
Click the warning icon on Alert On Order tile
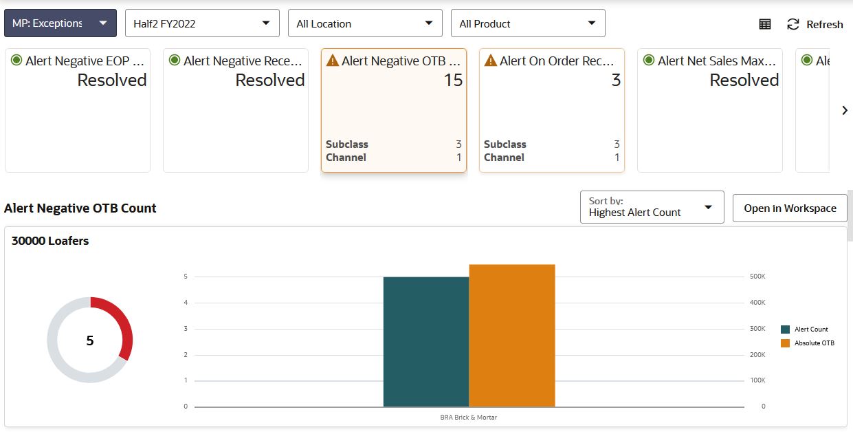491,61
